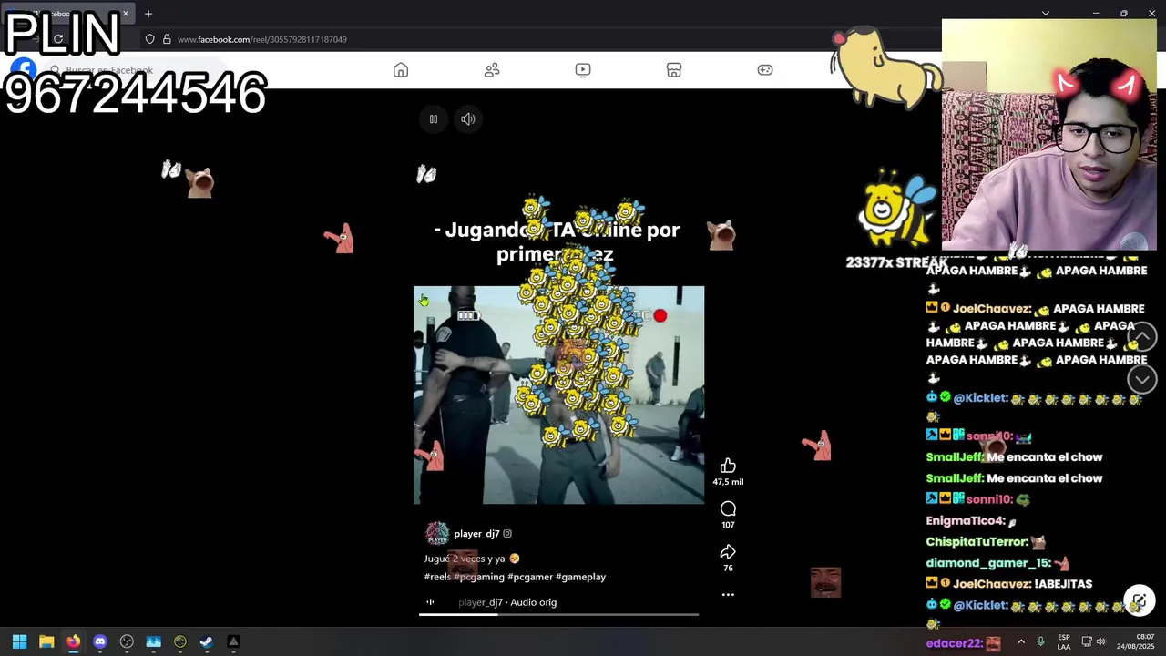Viewport: 1166px width, 656px height.
Task: Seek using the reel progress bar
Action: pyautogui.click(x=558, y=614)
